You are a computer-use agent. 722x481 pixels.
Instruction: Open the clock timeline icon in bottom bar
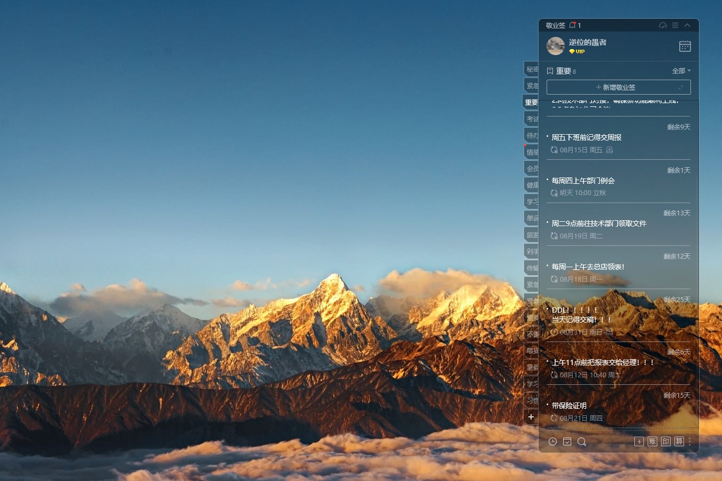pyautogui.click(x=553, y=441)
